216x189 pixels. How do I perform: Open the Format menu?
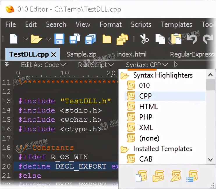pyautogui.click(x=111, y=24)
